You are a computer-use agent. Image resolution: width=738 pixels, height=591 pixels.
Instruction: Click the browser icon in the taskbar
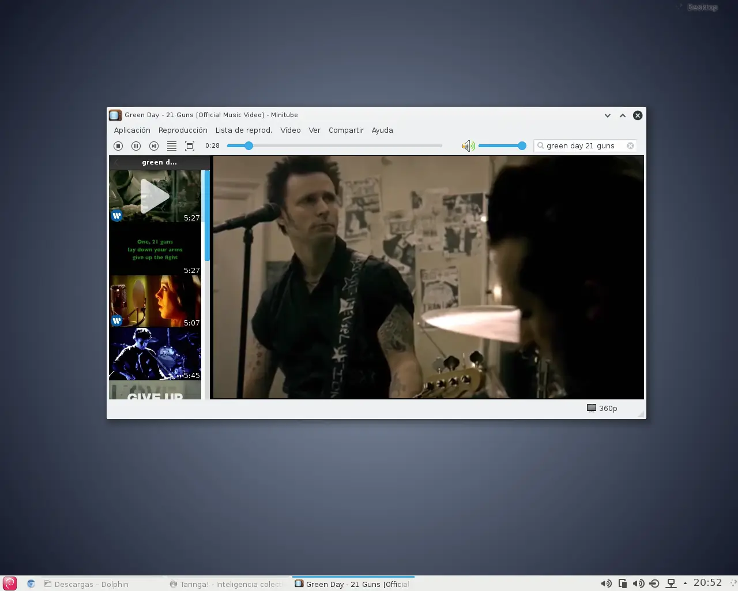pyautogui.click(x=31, y=583)
